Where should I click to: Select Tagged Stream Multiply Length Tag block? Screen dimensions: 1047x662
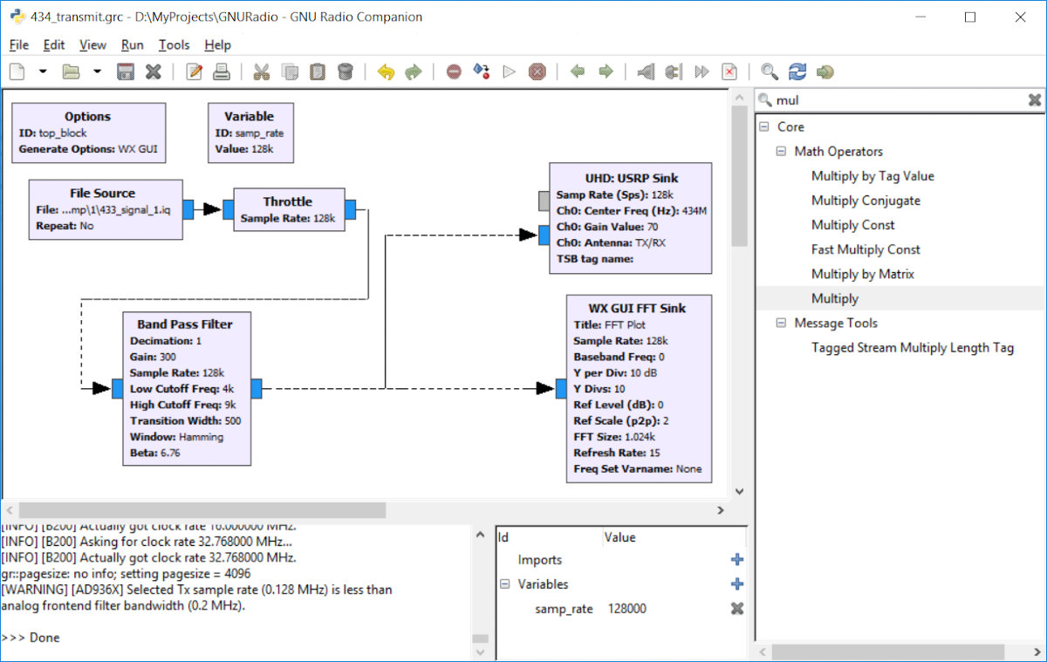(913, 347)
